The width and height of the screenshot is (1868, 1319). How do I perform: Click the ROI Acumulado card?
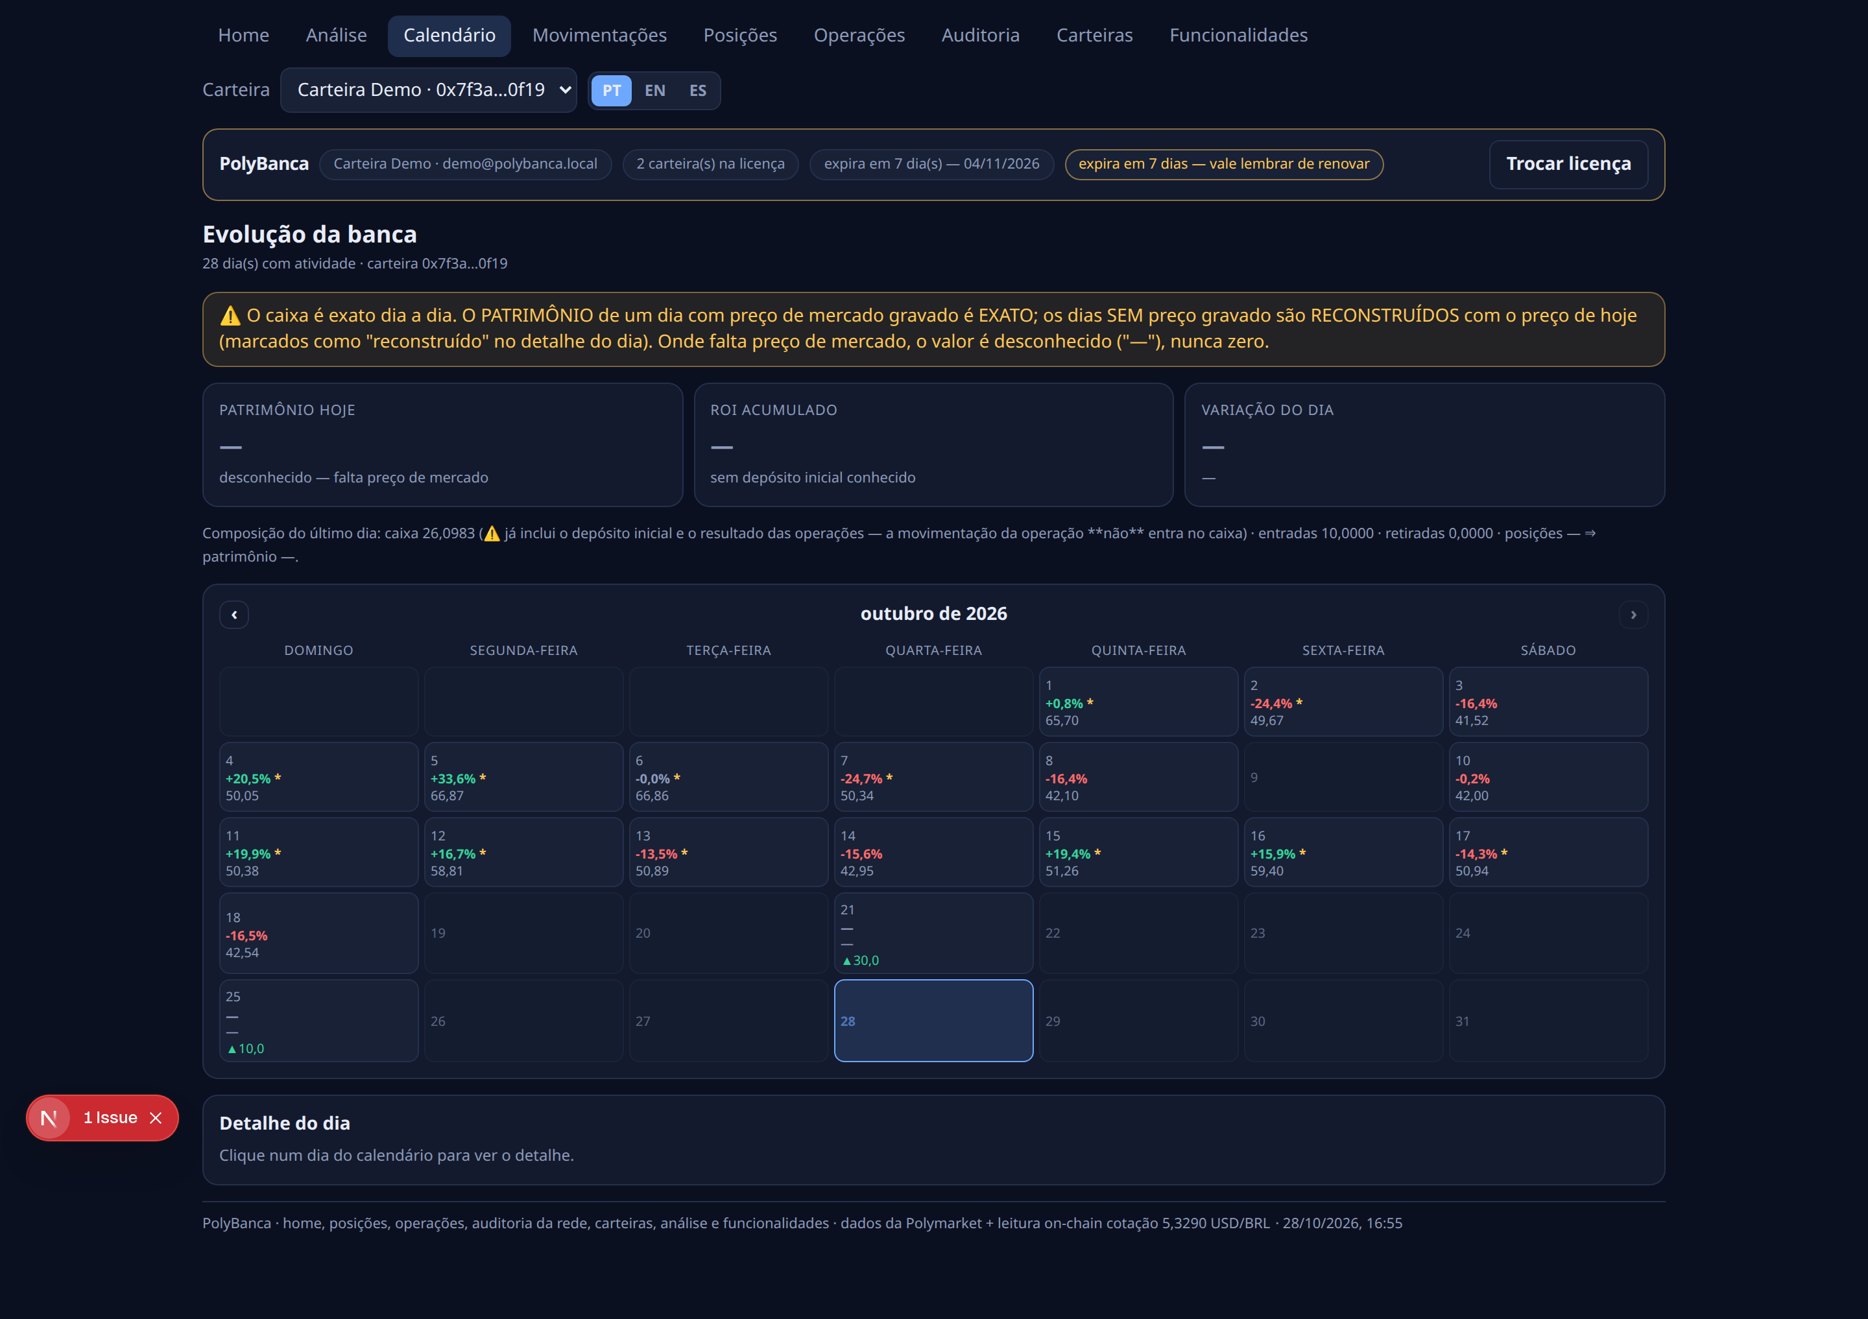point(933,445)
